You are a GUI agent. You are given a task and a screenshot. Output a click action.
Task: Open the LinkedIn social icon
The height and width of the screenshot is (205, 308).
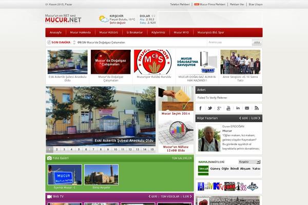(x=238, y=108)
